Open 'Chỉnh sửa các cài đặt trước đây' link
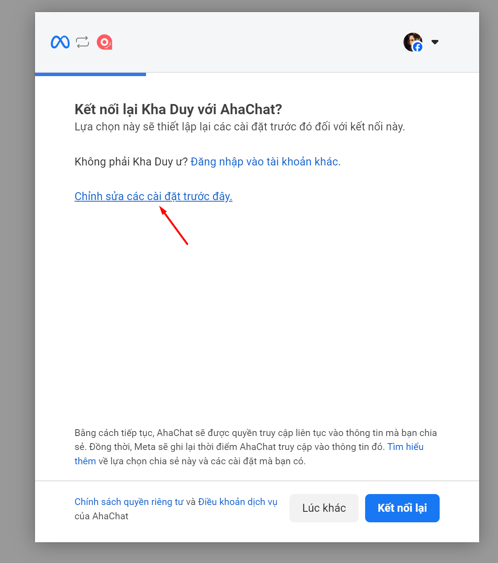498x563 pixels. tap(154, 196)
